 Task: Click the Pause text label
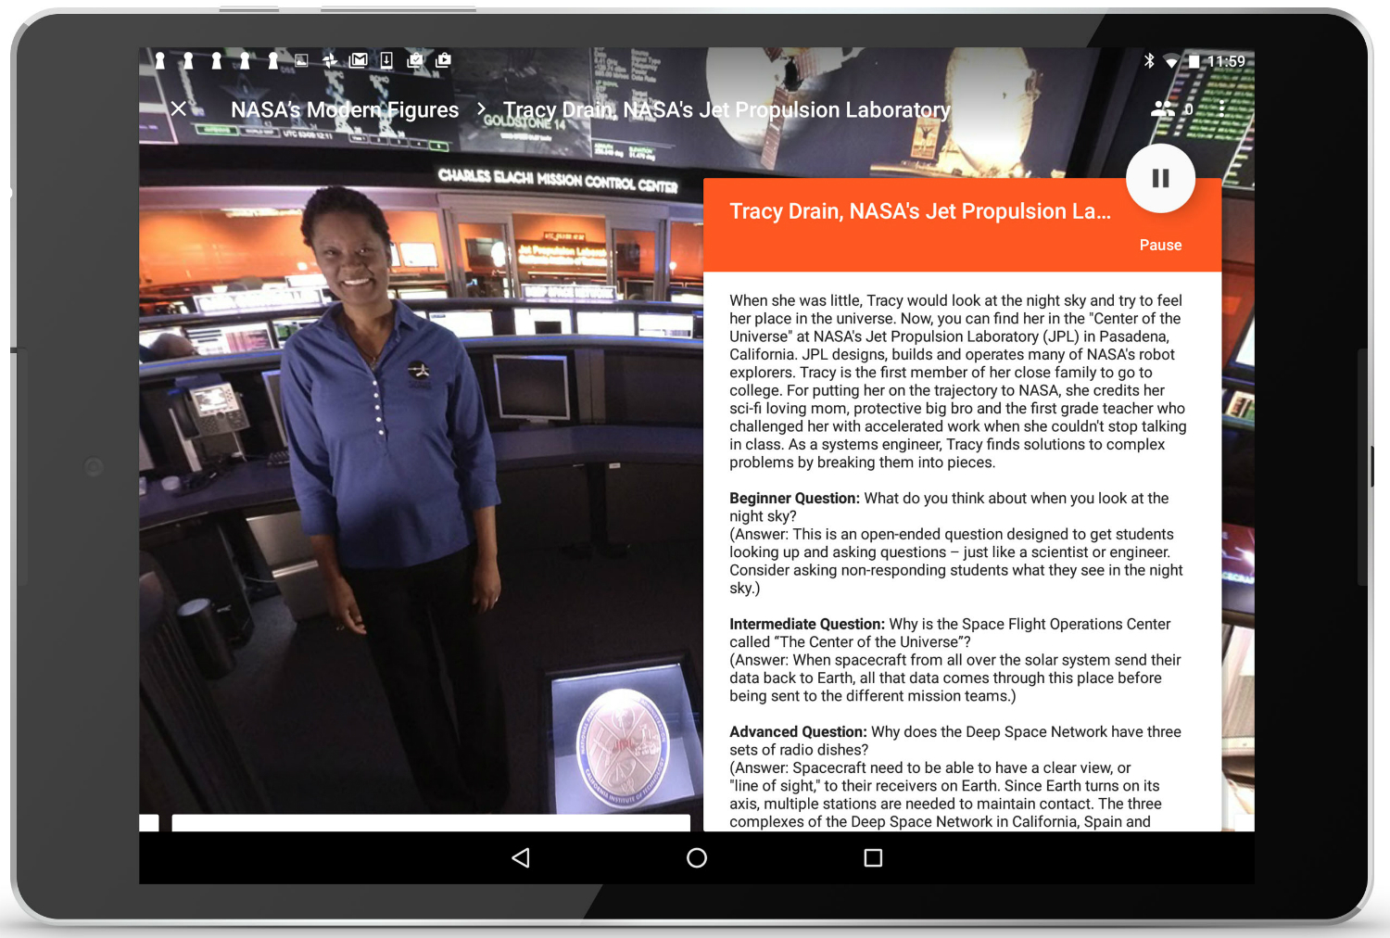pyautogui.click(x=1160, y=245)
